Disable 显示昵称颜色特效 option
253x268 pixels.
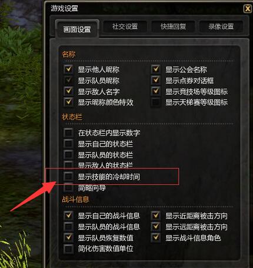pyautogui.click(x=68, y=102)
